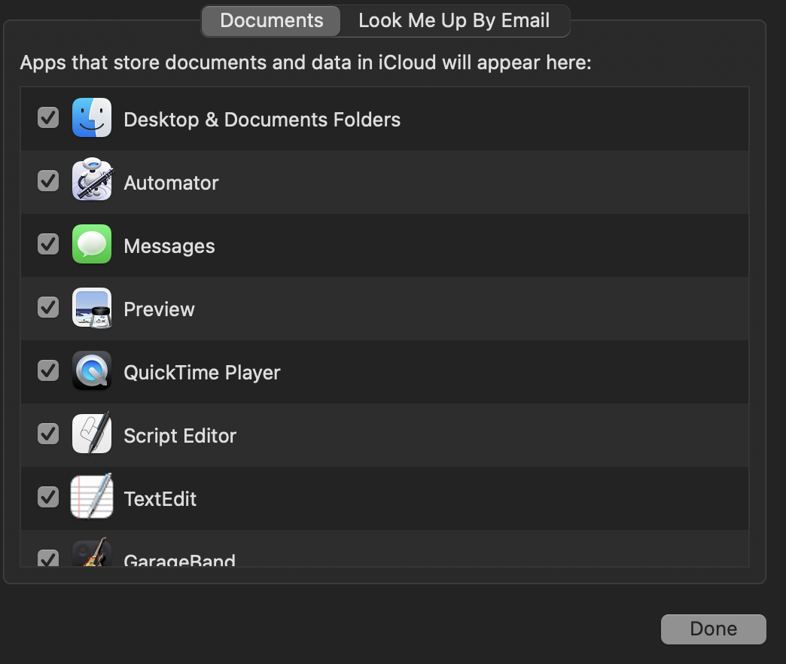The width and height of the screenshot is (786, 664).
Task: Click the TextEdit notepad icon
Action: pos(92,496)
